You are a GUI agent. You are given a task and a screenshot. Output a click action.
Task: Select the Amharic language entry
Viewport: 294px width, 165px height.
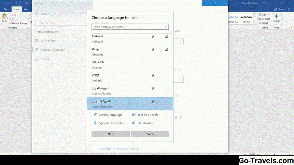coord(130,78)
